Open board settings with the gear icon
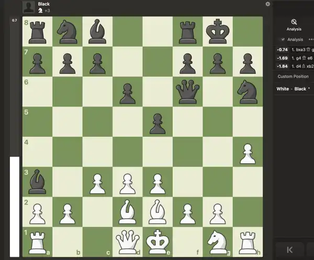 tap(268, 4)
